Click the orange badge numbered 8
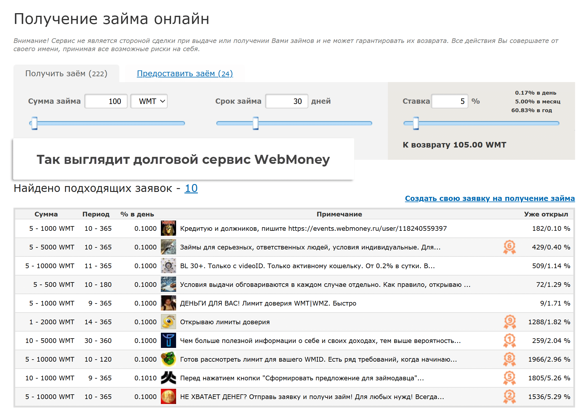Viewport: 578px width, 411px height. [x=509, y=359]
